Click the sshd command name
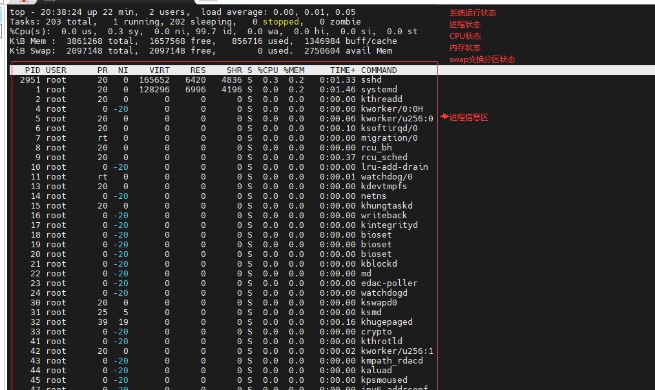The width and height of the screenshot is (655, 390). [x=371, y=80]
